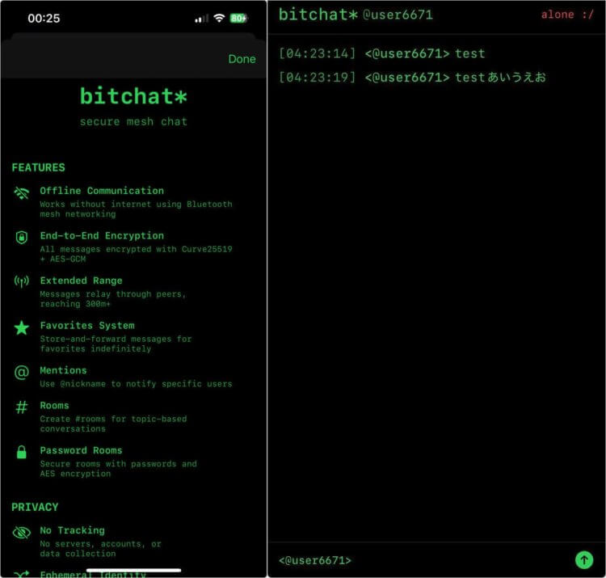
Task: Tap the cellular signal bars icon
Action: coord(201,18)
